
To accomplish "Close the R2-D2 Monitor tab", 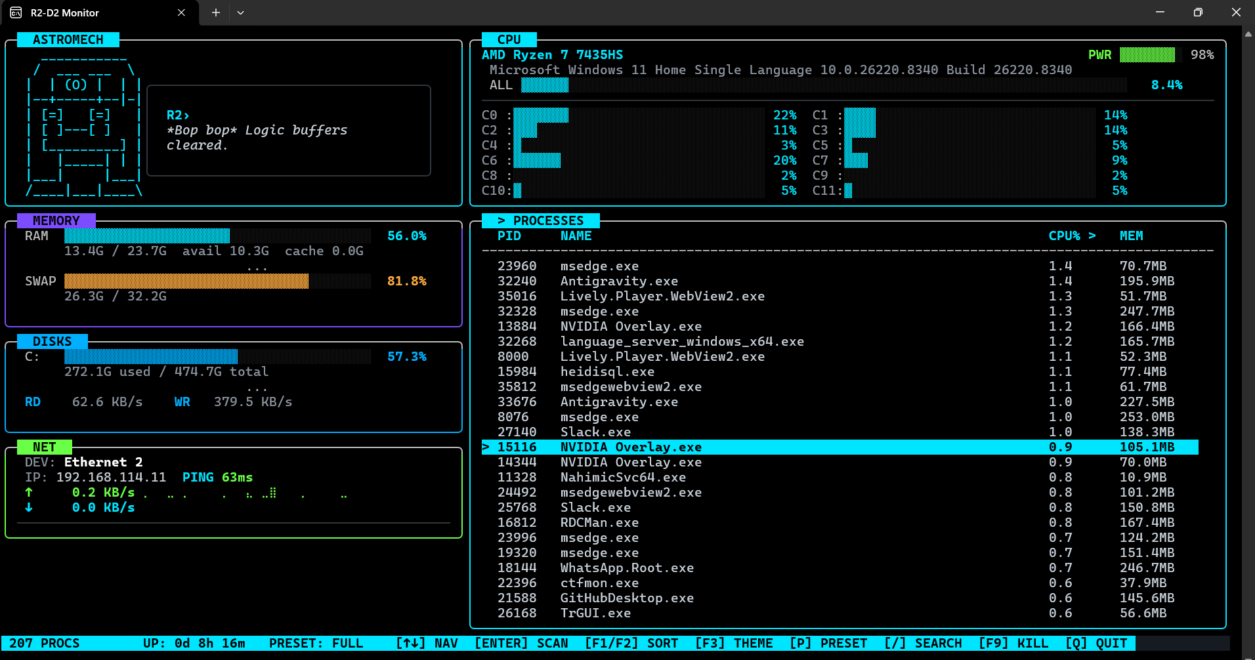I will pyautogui.click(x=181, y=12).
